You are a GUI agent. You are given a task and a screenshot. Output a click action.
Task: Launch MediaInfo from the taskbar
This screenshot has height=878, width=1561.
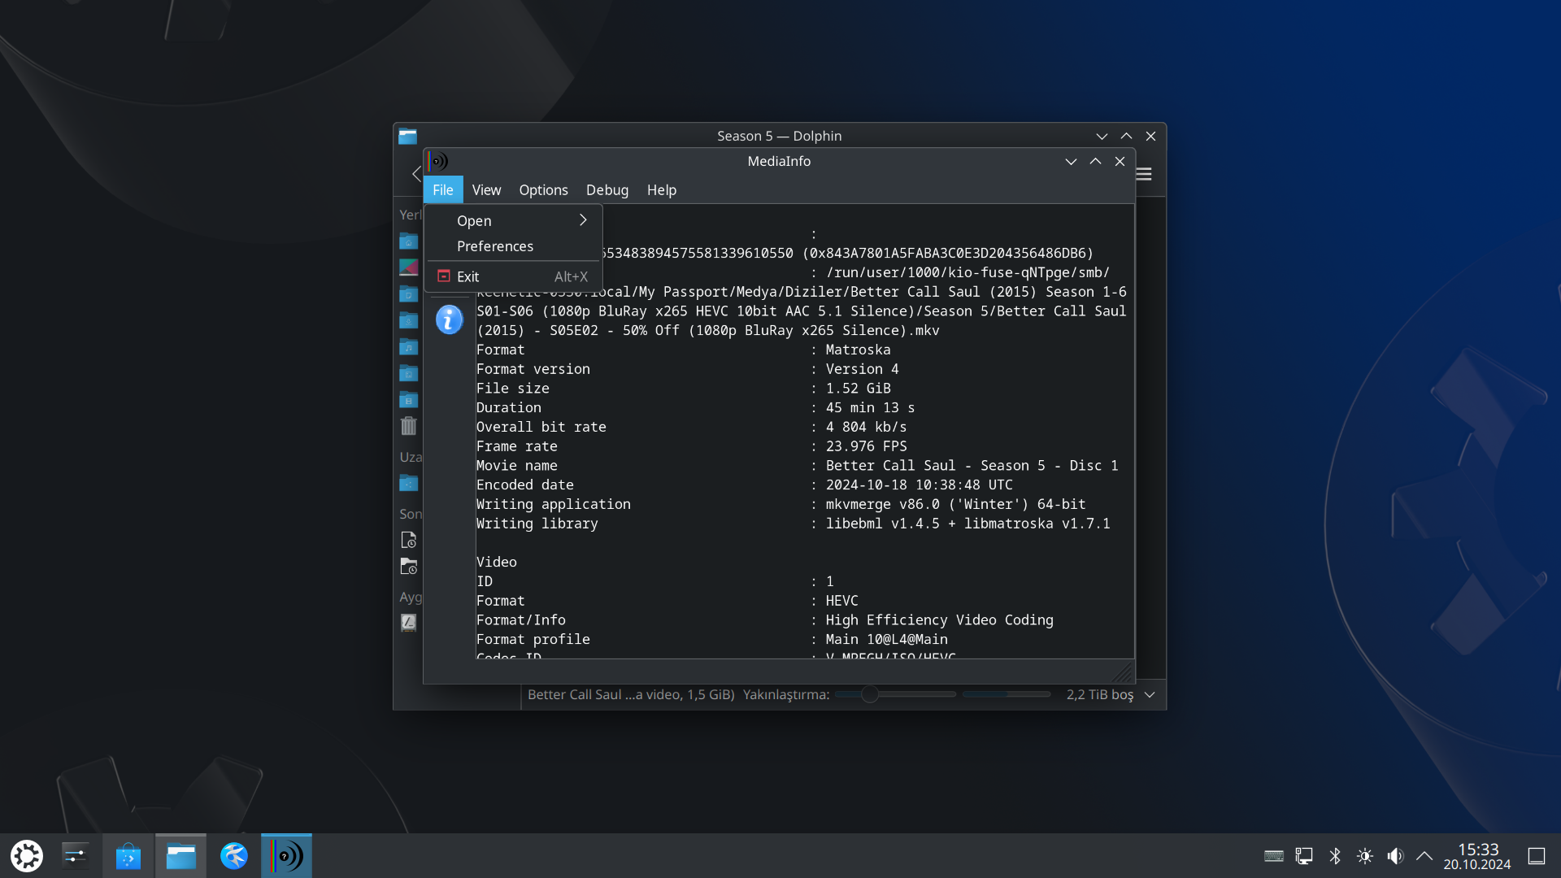(286, 855)
